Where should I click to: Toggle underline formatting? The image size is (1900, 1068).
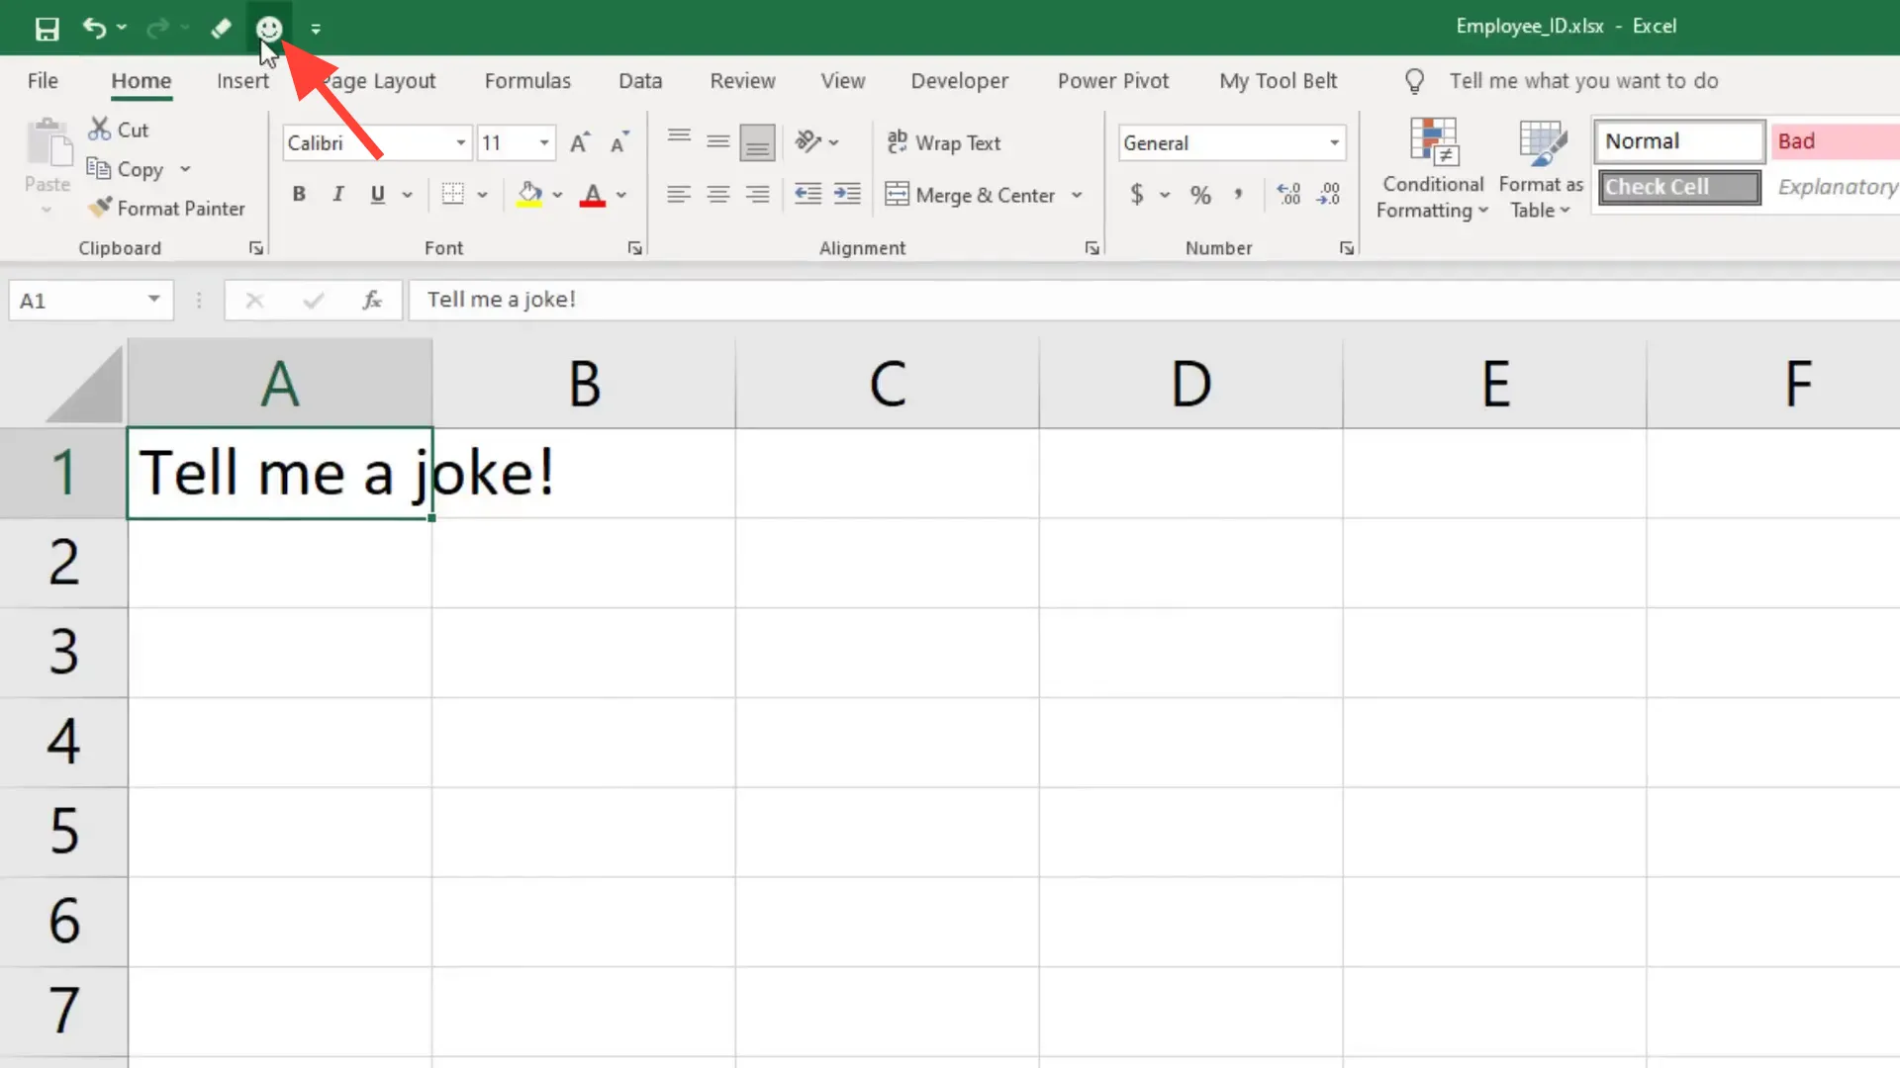(x=377, y=194)
